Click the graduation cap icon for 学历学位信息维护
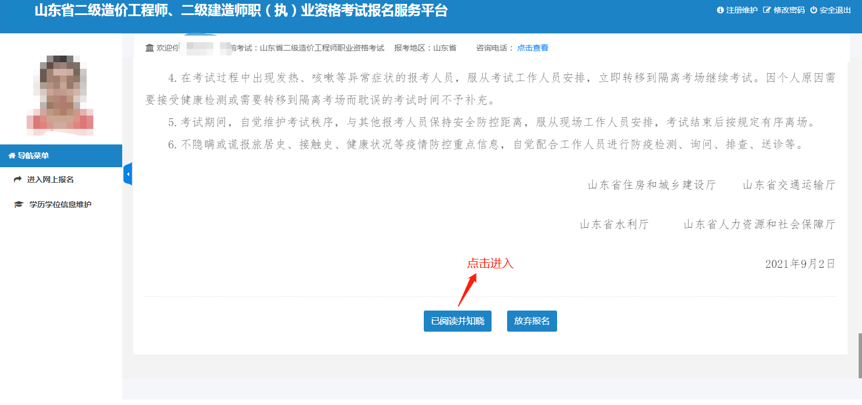 18,204
